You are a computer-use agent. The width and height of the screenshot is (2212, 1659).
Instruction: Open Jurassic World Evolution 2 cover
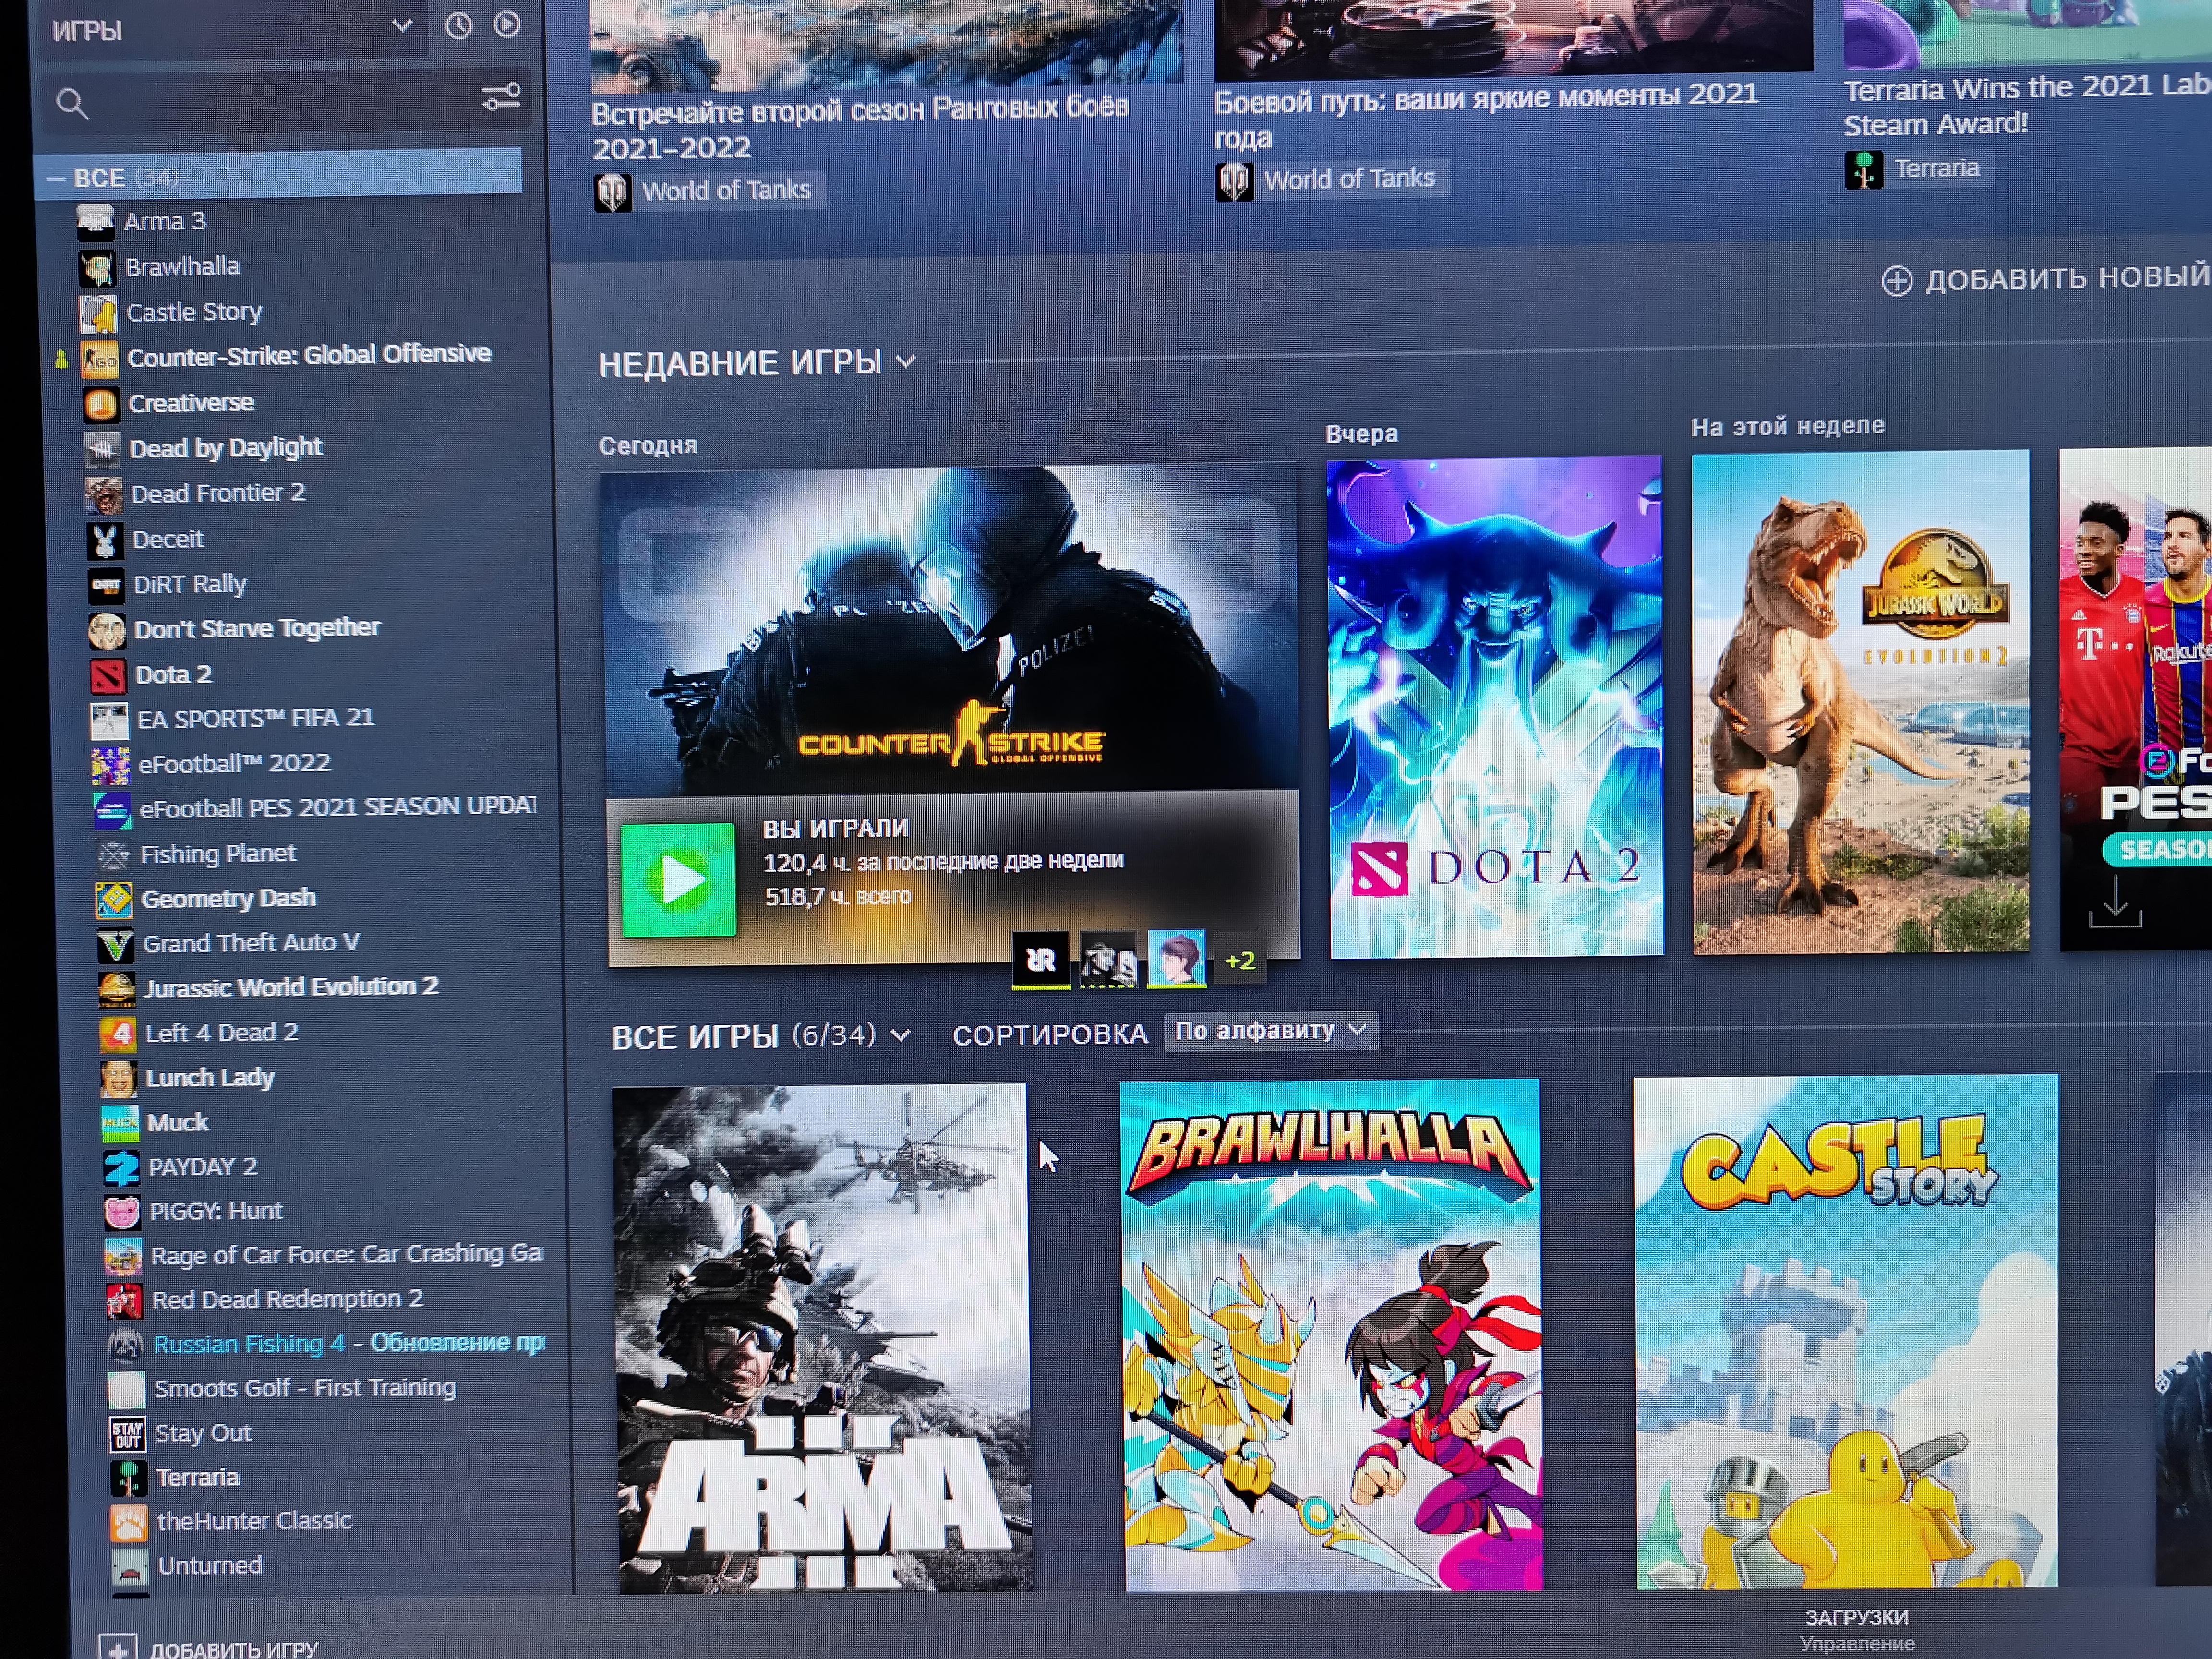(x=1860, y=702)
